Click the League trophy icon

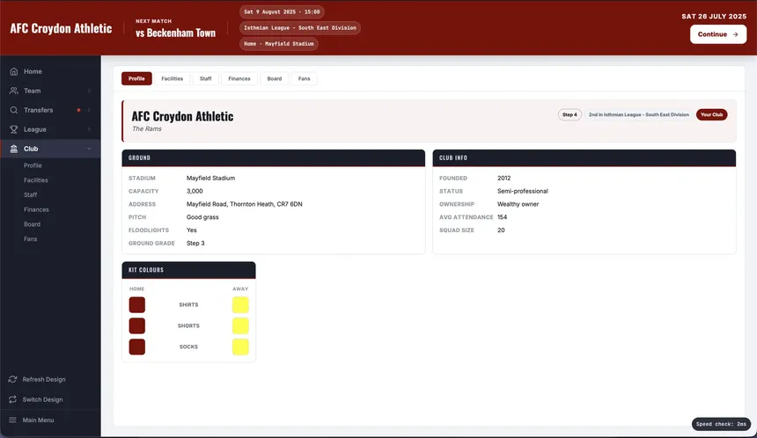coord(13,129)
